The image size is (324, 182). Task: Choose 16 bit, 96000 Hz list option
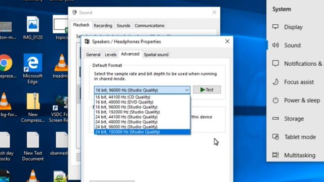[x=142, y=107]
